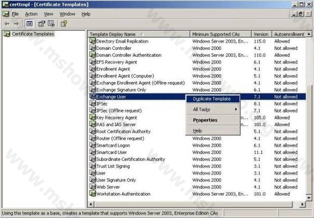Screen dimensions: 314x218
Task: Click the Forward arrow toolbar button
Action: pos(16,24)
